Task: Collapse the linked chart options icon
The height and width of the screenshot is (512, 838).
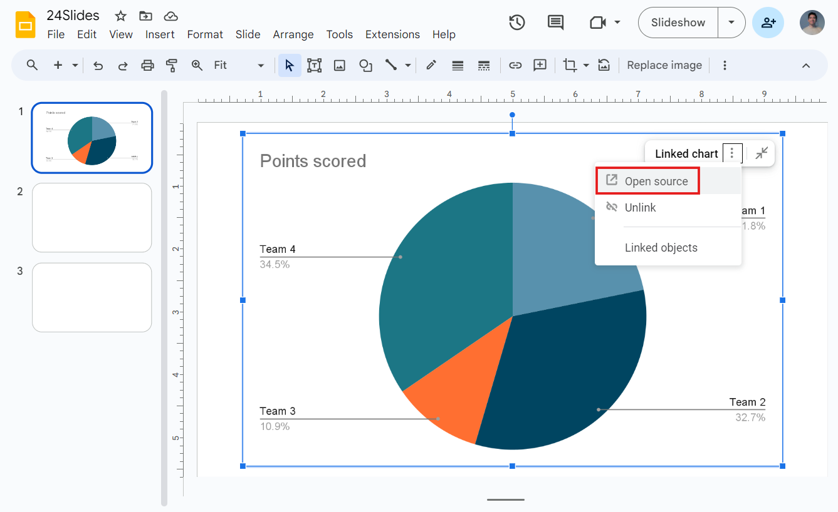Action: pyautogui.click(x=762, y=153)
